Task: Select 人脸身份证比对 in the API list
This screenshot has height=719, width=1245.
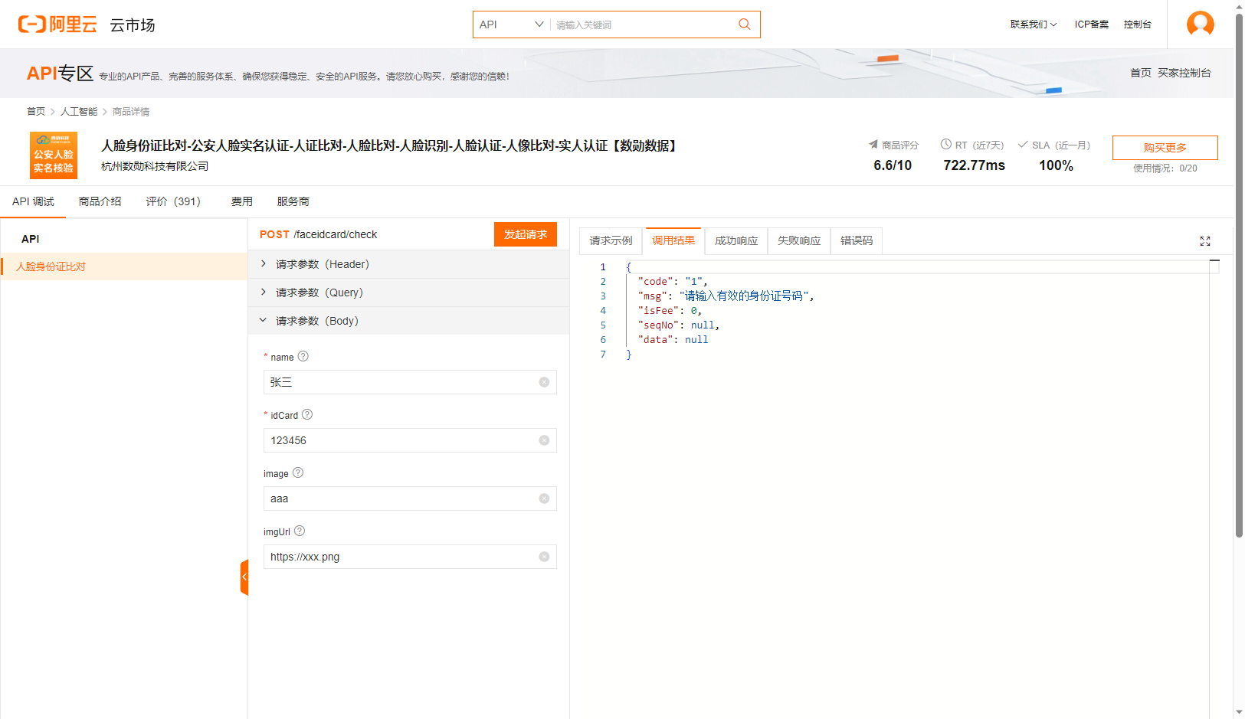Action: (x=124, y=266)
